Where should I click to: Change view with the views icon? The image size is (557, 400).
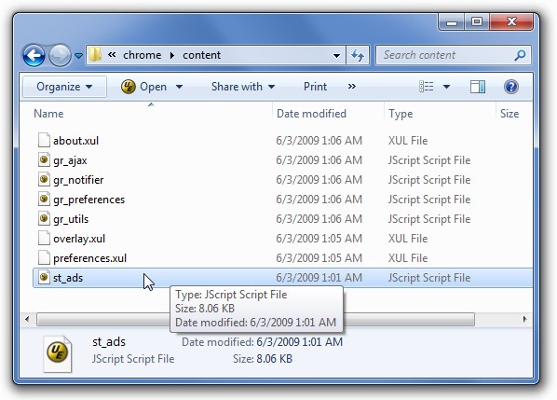click(x=427, y=87)
